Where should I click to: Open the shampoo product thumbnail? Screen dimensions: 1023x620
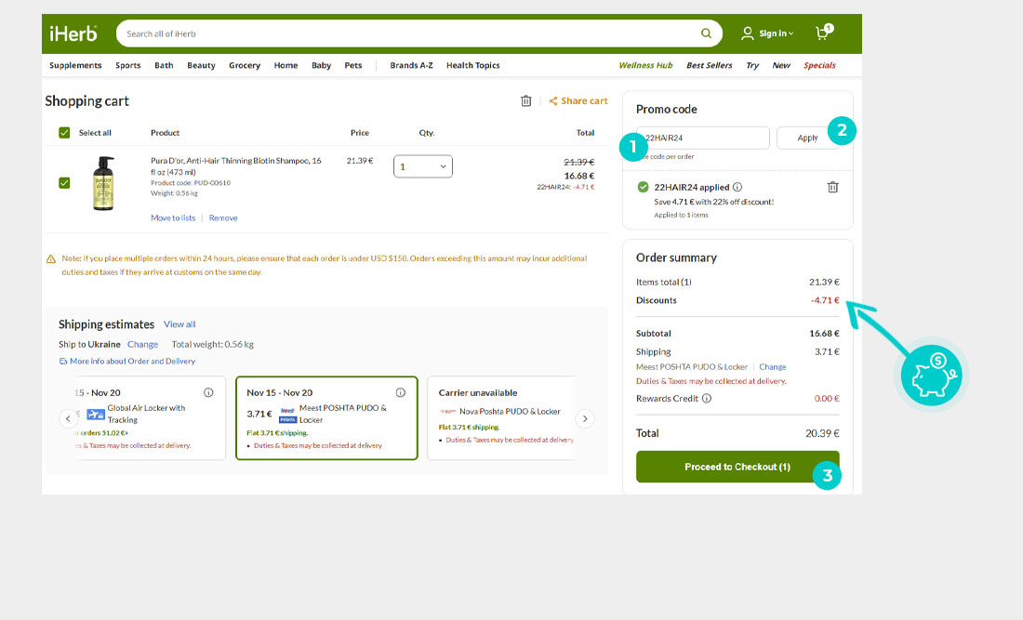click(103, 183)
